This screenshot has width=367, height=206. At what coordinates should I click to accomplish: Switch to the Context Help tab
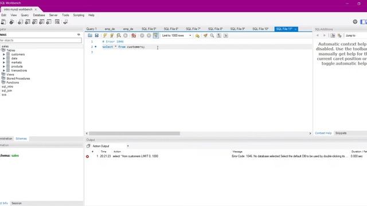(x=323, y=133)
